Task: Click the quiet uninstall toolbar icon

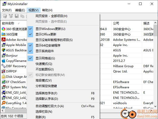Action: coord(11,16)
